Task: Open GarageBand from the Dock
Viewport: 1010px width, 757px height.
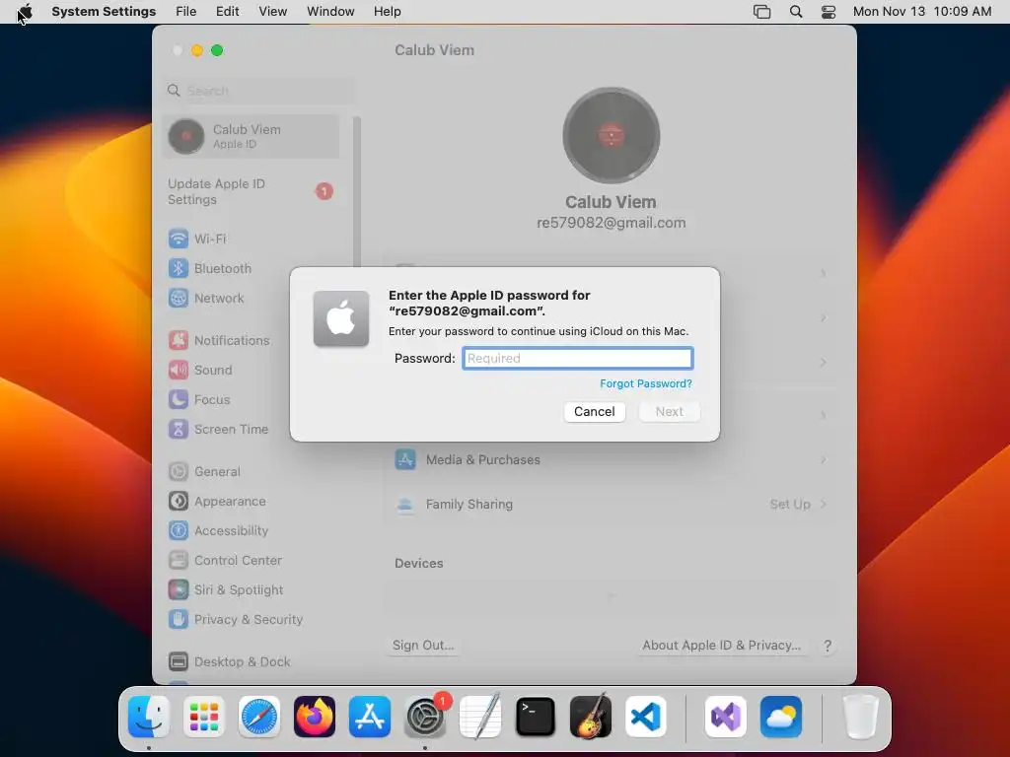Action: click(x=591, y=717)
